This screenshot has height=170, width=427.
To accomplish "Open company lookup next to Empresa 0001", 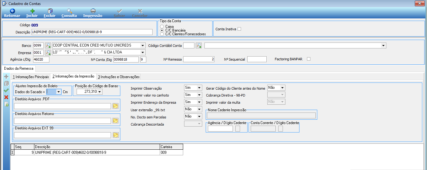I will tap(48, 52).
